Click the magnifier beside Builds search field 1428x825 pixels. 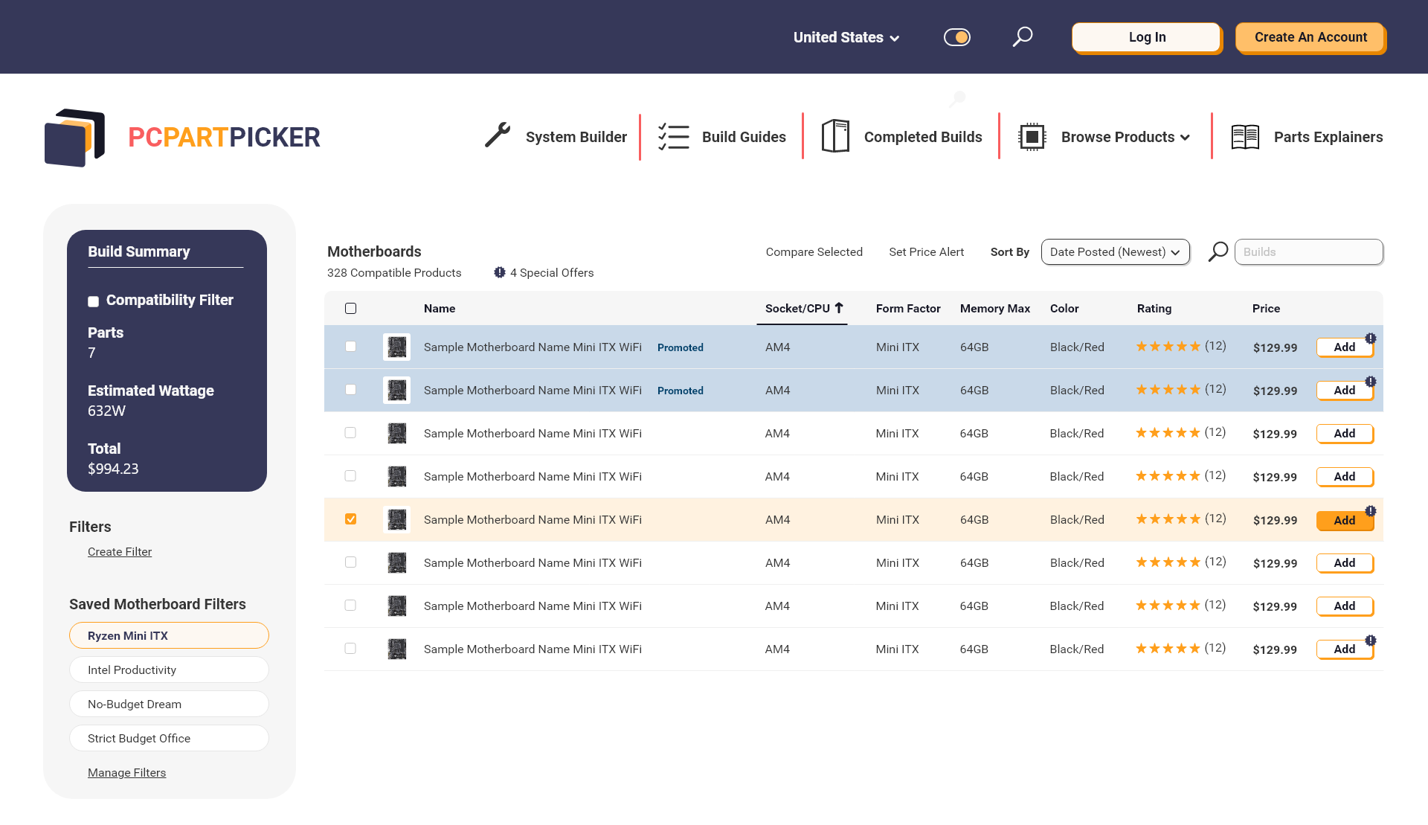click(x=1218, y=251)
